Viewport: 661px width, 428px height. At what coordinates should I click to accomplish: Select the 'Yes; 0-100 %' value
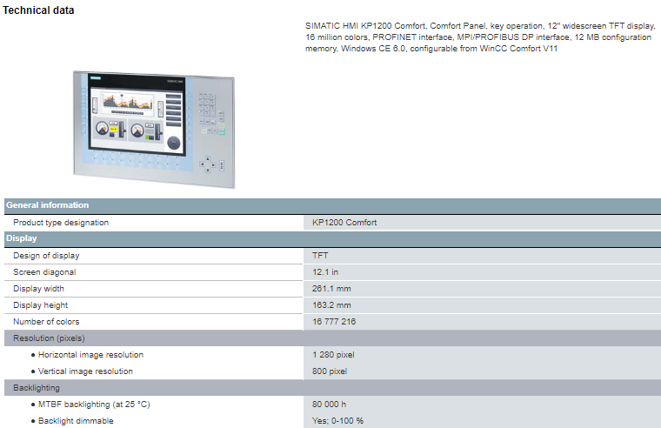click(x=337, y=420)
